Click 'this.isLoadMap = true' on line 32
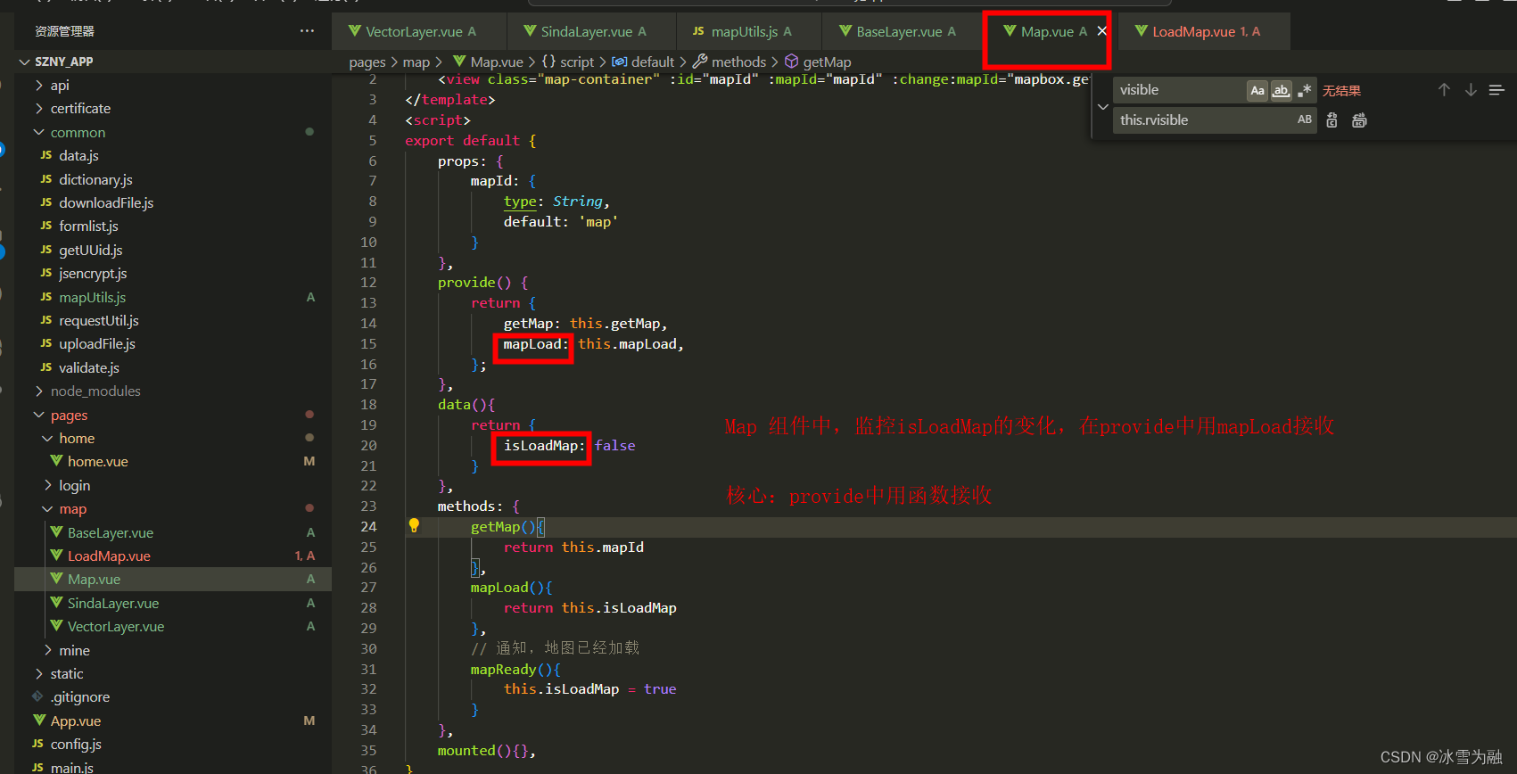 click(589, 689)
